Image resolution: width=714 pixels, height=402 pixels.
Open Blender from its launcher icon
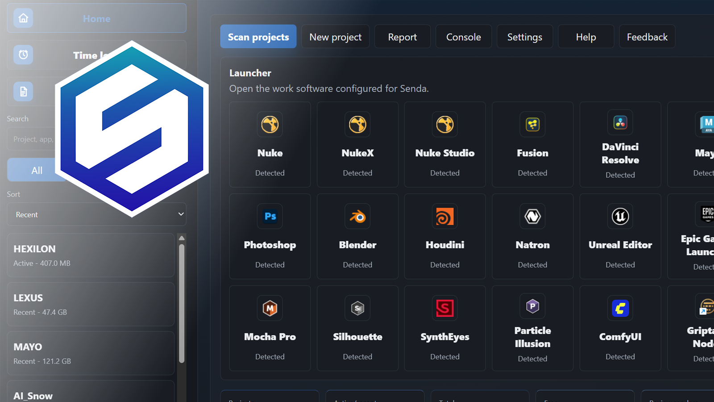(x=357, y=216)
